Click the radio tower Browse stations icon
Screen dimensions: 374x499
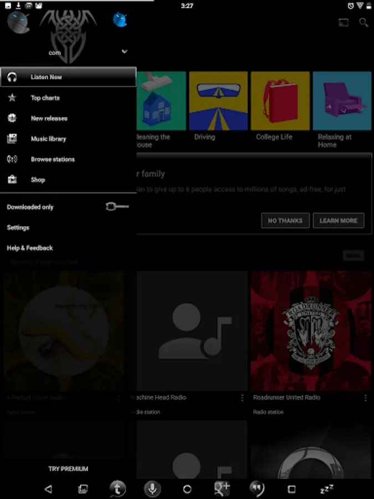click(12, 159)
